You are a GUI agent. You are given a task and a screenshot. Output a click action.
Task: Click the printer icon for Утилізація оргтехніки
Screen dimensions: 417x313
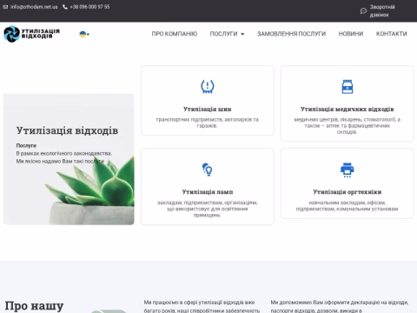click(347, 170)
